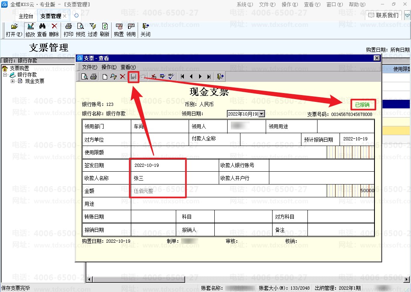Click the ABC checkmark verify icon
The image size is (411, 292).
(171, 77)
